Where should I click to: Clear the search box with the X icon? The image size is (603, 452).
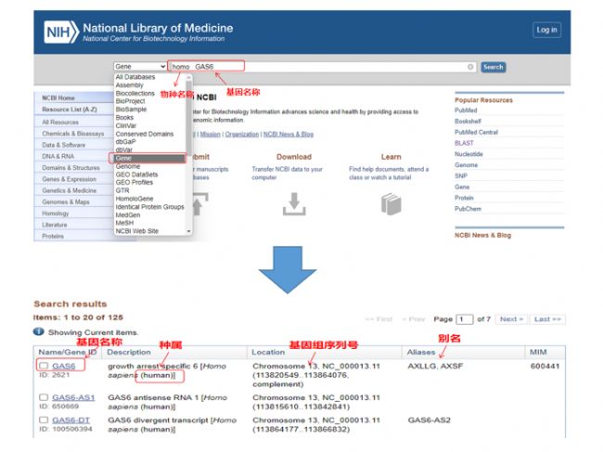470,67
